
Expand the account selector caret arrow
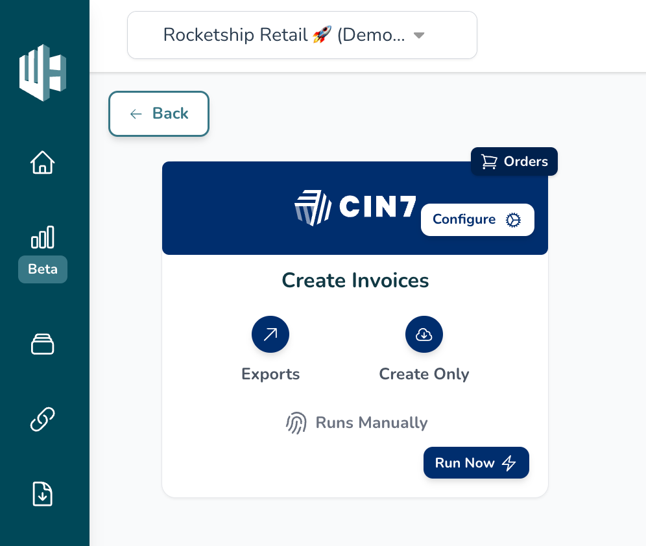click(x=419, y=35)
